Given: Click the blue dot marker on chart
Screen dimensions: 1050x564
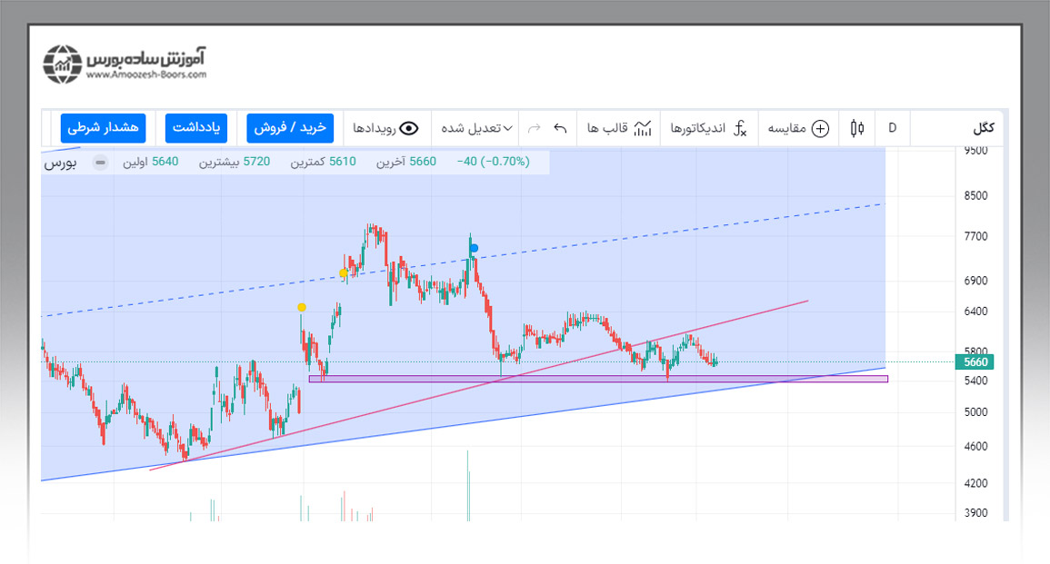Looking at the screenshot, I should pyautogui.click(x=474, y=248).
